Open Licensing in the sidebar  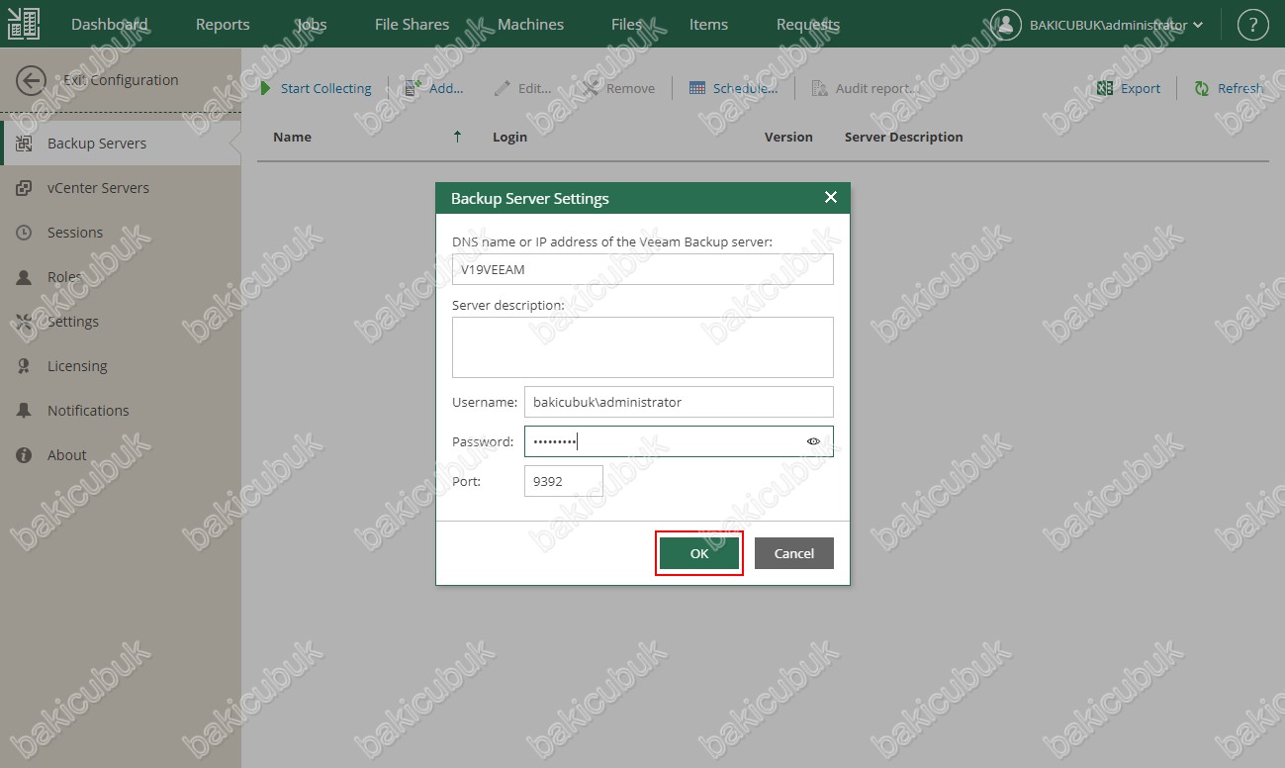coord(77,366)
